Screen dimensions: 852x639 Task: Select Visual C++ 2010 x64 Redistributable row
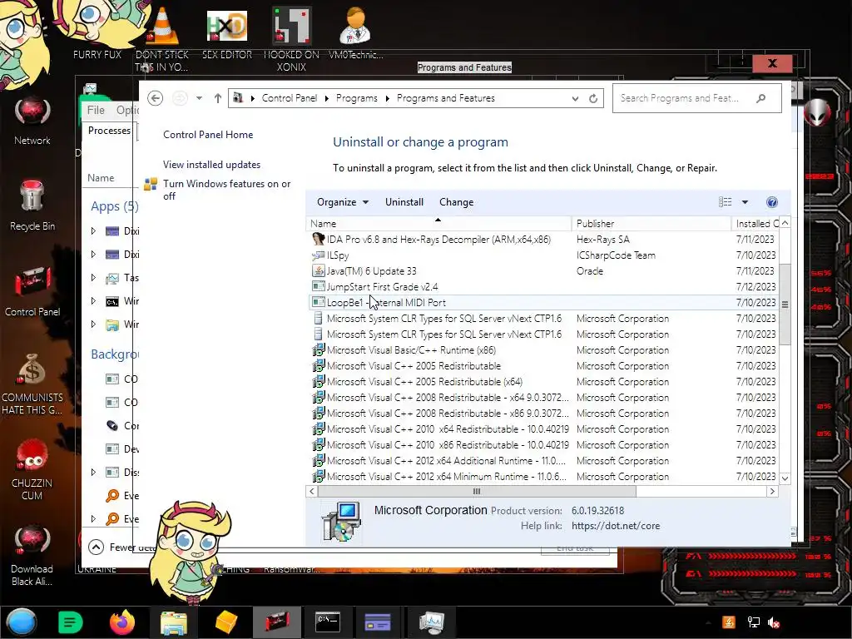click(x=542, y=429)
